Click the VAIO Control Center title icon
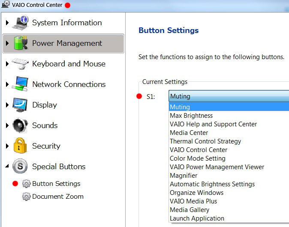The width and height of the screenshot is (289, 227). coord(5,5)
